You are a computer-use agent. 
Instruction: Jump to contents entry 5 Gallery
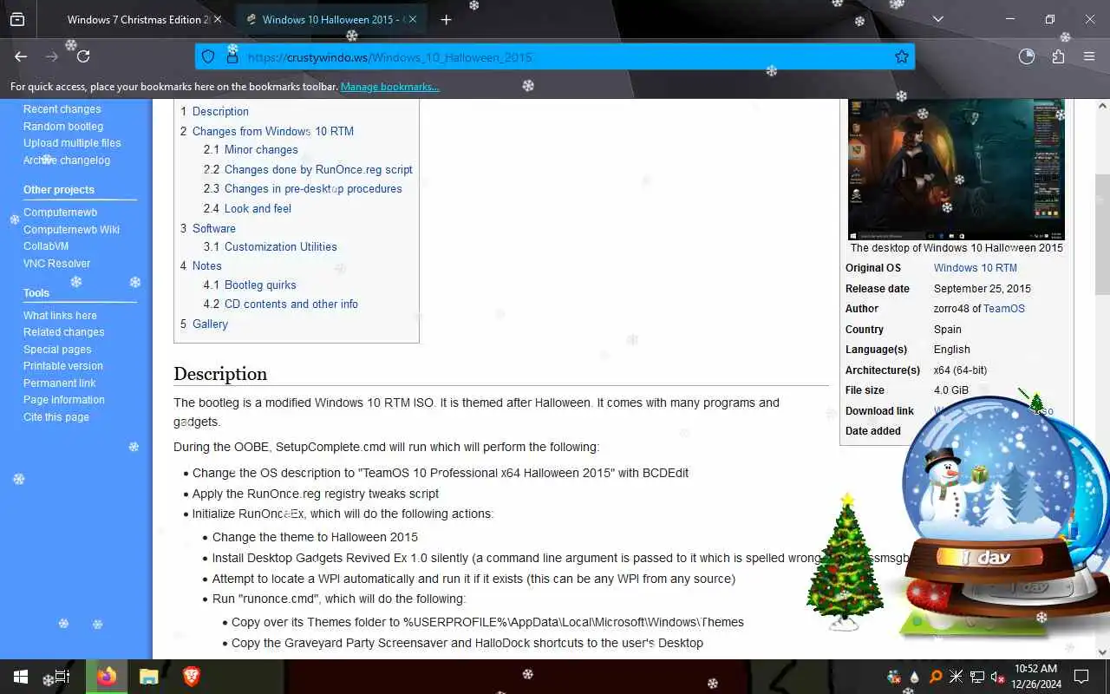[204, 324]
